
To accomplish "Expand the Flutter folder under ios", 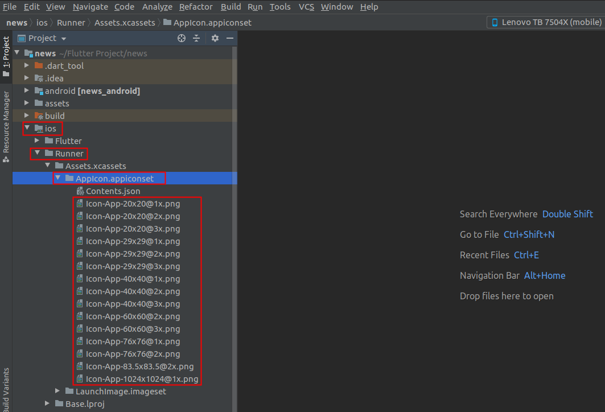I will (37, 141).
